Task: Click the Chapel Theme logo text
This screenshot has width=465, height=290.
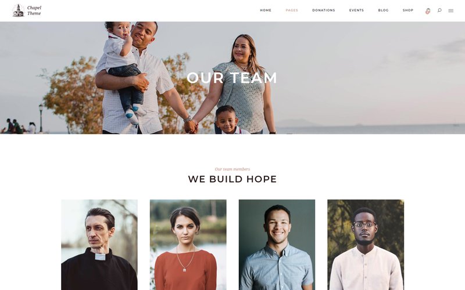Action: tap(34, 10)
